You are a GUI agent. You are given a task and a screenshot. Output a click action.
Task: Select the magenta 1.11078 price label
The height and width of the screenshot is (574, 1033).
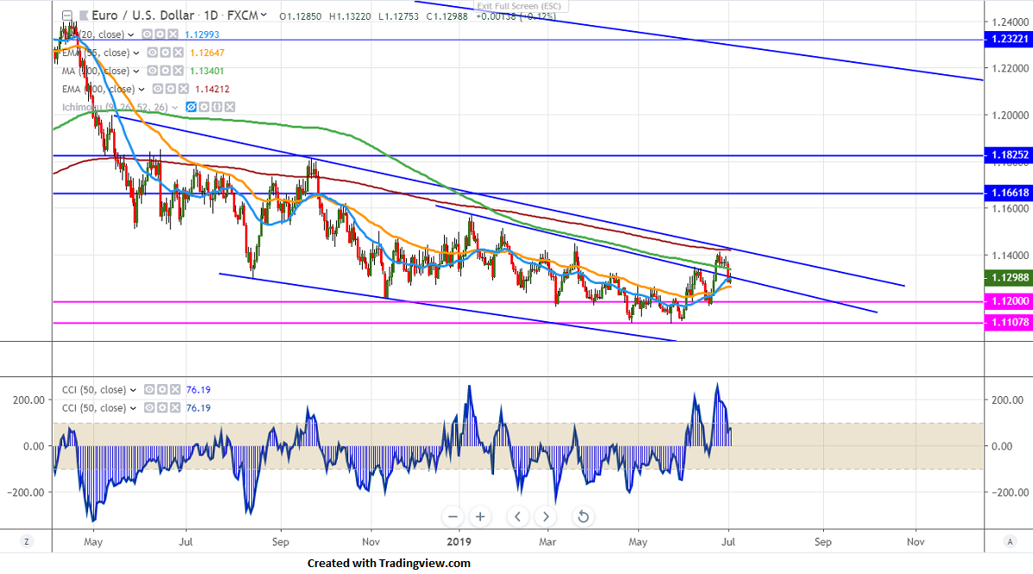[1008, 323]
